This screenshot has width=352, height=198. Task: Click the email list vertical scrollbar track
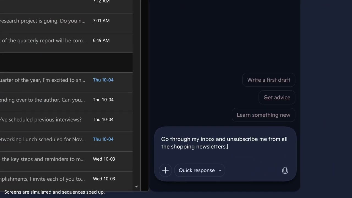[136, 96]
